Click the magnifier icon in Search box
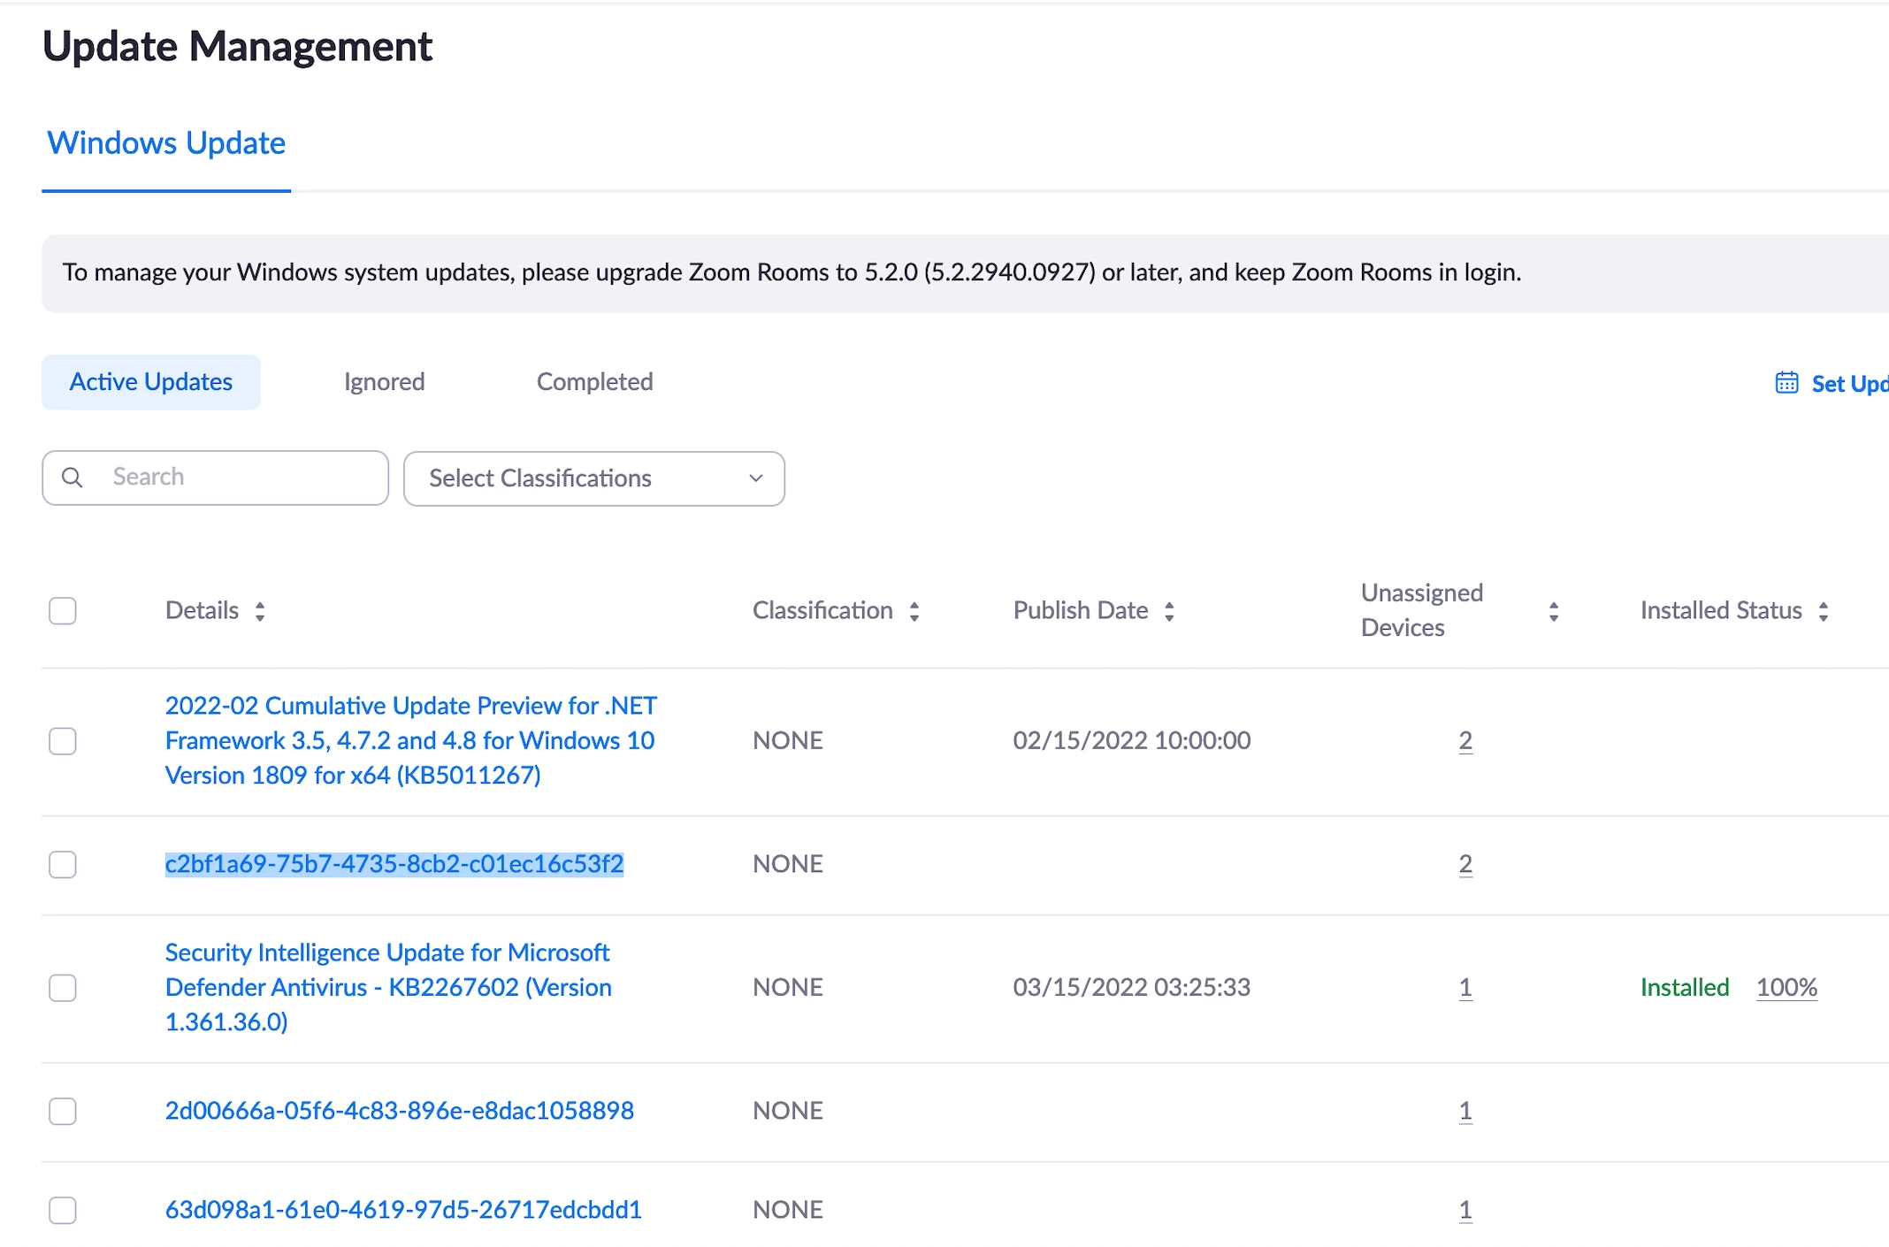This screenshot has height=1247, width=1889. (x=73, y=478)
